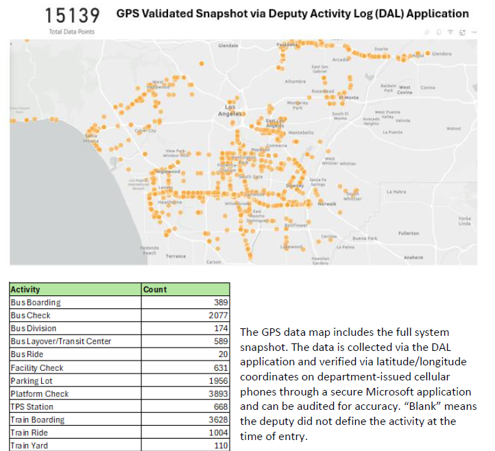Screen dimensions: 495x451
Task: Open the filter icon on the map visual
Action: pyautogui.click(x=450, y=32)
